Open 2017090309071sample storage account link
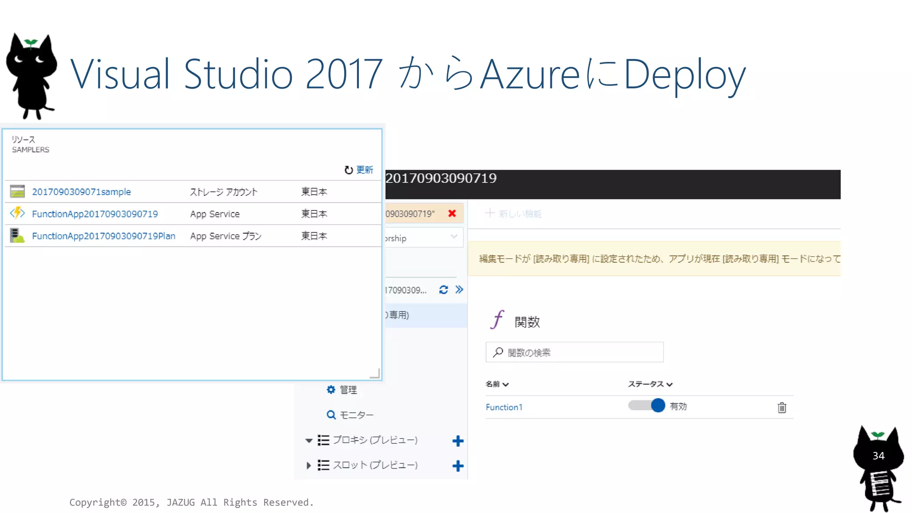Viewport: 912px width, 513px height. [x=81, y=191]
